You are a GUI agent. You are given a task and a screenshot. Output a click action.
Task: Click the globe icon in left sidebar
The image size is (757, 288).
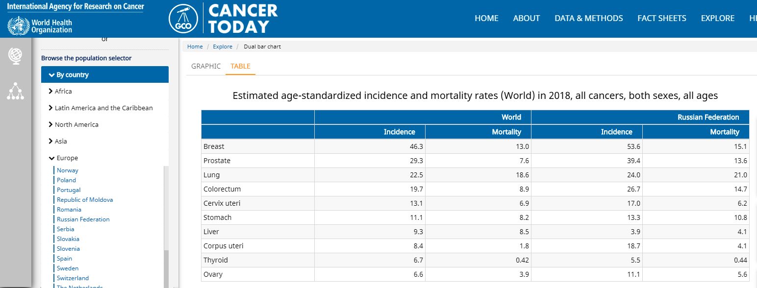point(15,56)
